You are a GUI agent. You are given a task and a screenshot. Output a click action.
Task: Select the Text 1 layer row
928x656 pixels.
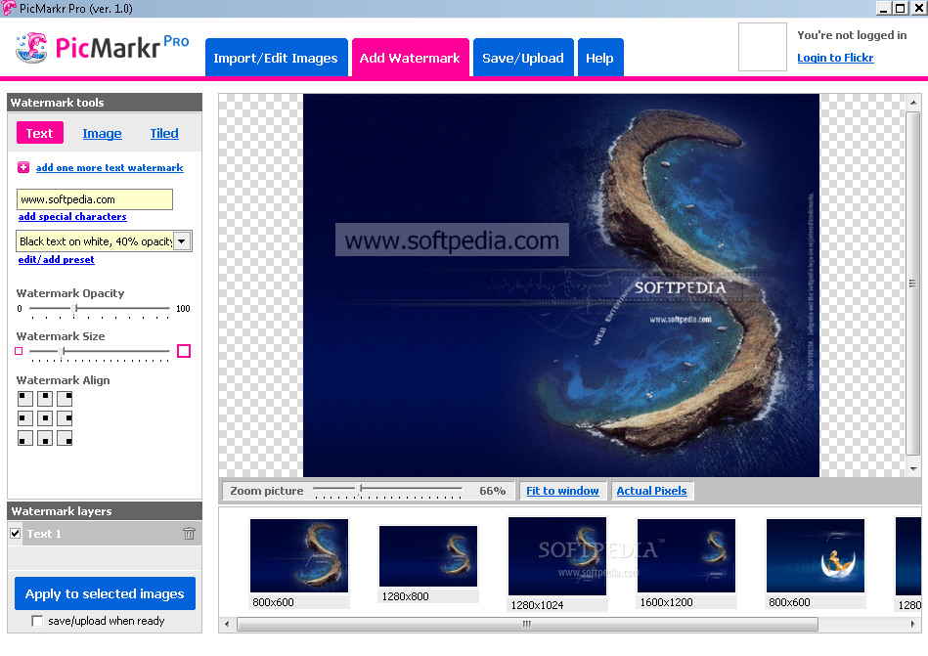click(105, 534)
